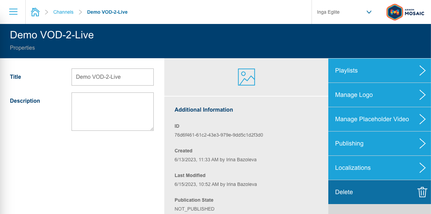This screenshot has width=431, height=214.
Task: Click the arrow beside Publishing
Action: tap(422, 143)
